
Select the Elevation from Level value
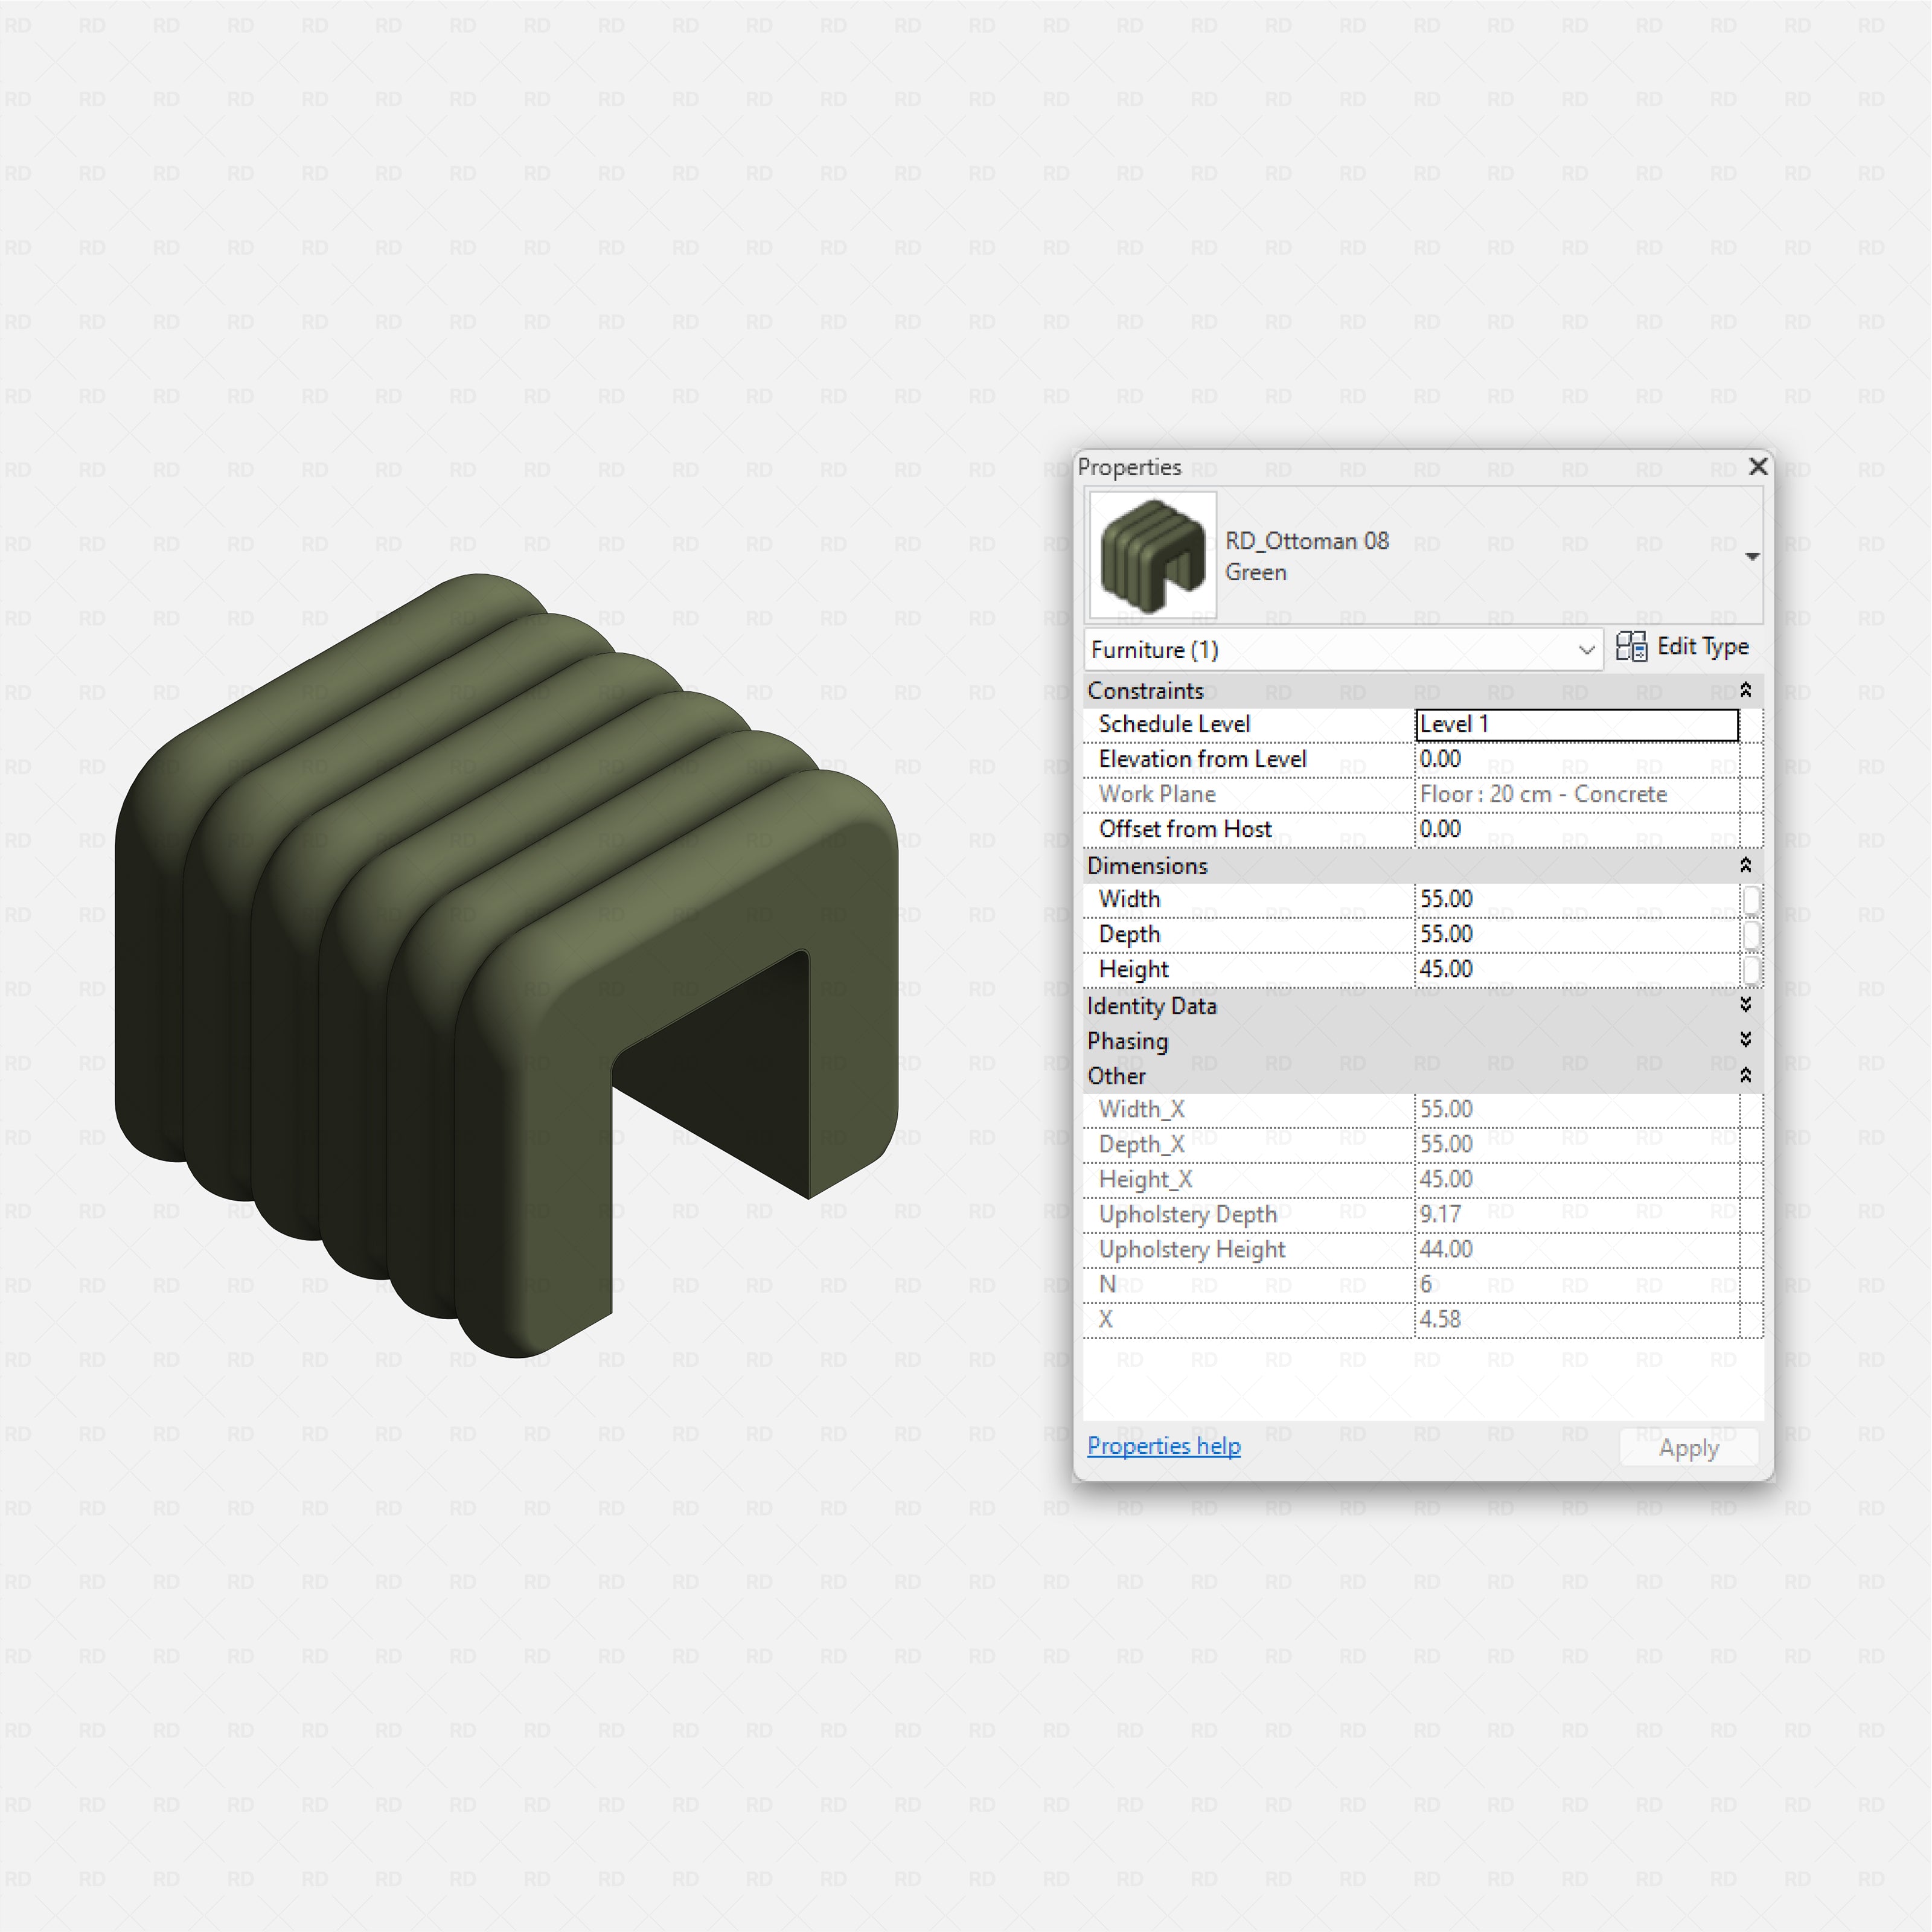coord(1576,759)
